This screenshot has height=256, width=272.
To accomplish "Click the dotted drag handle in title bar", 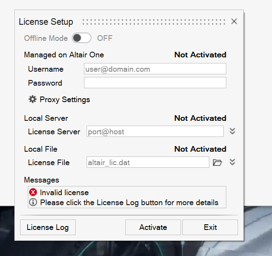I will (154, 22).
